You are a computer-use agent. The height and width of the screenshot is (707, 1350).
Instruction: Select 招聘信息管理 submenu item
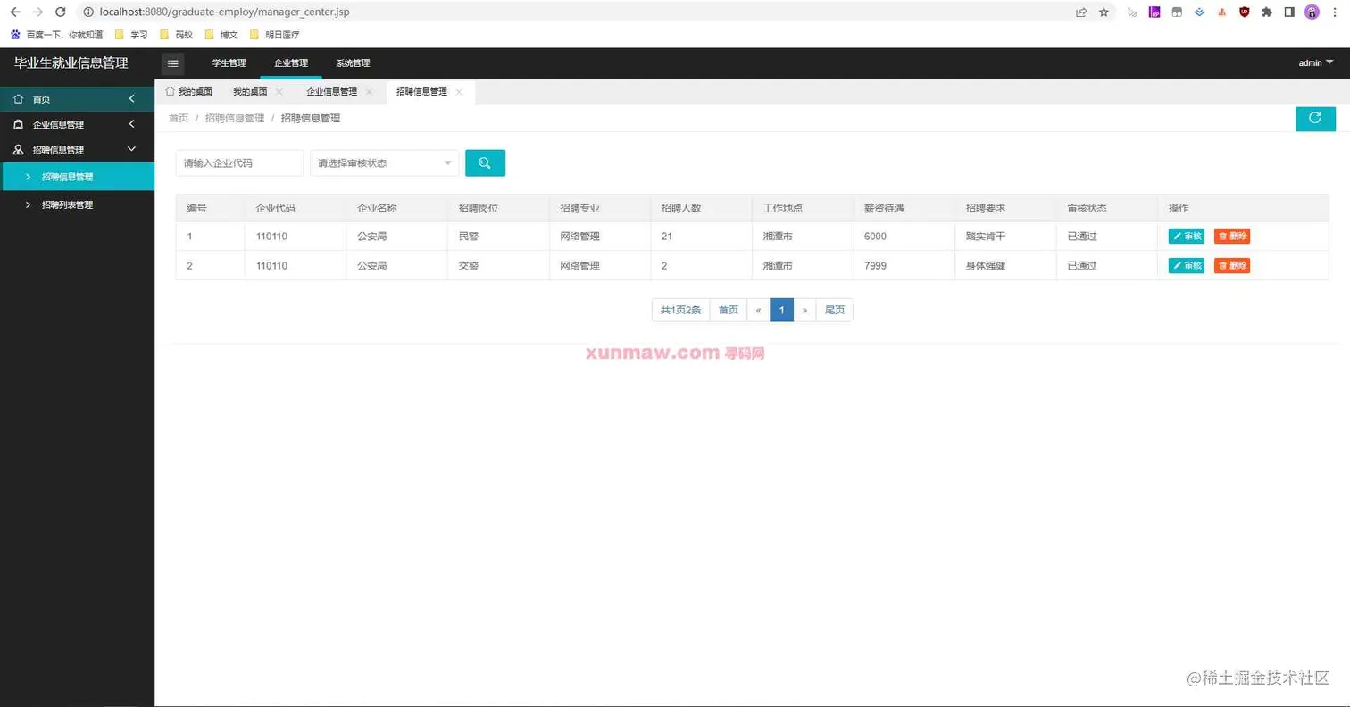pos(78,177)
